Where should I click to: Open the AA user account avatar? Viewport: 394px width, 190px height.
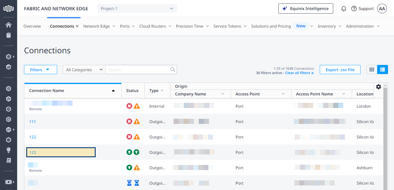382,9
